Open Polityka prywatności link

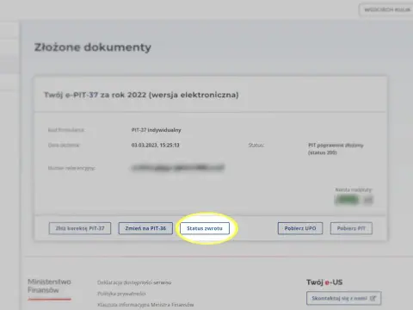point(121,294)
